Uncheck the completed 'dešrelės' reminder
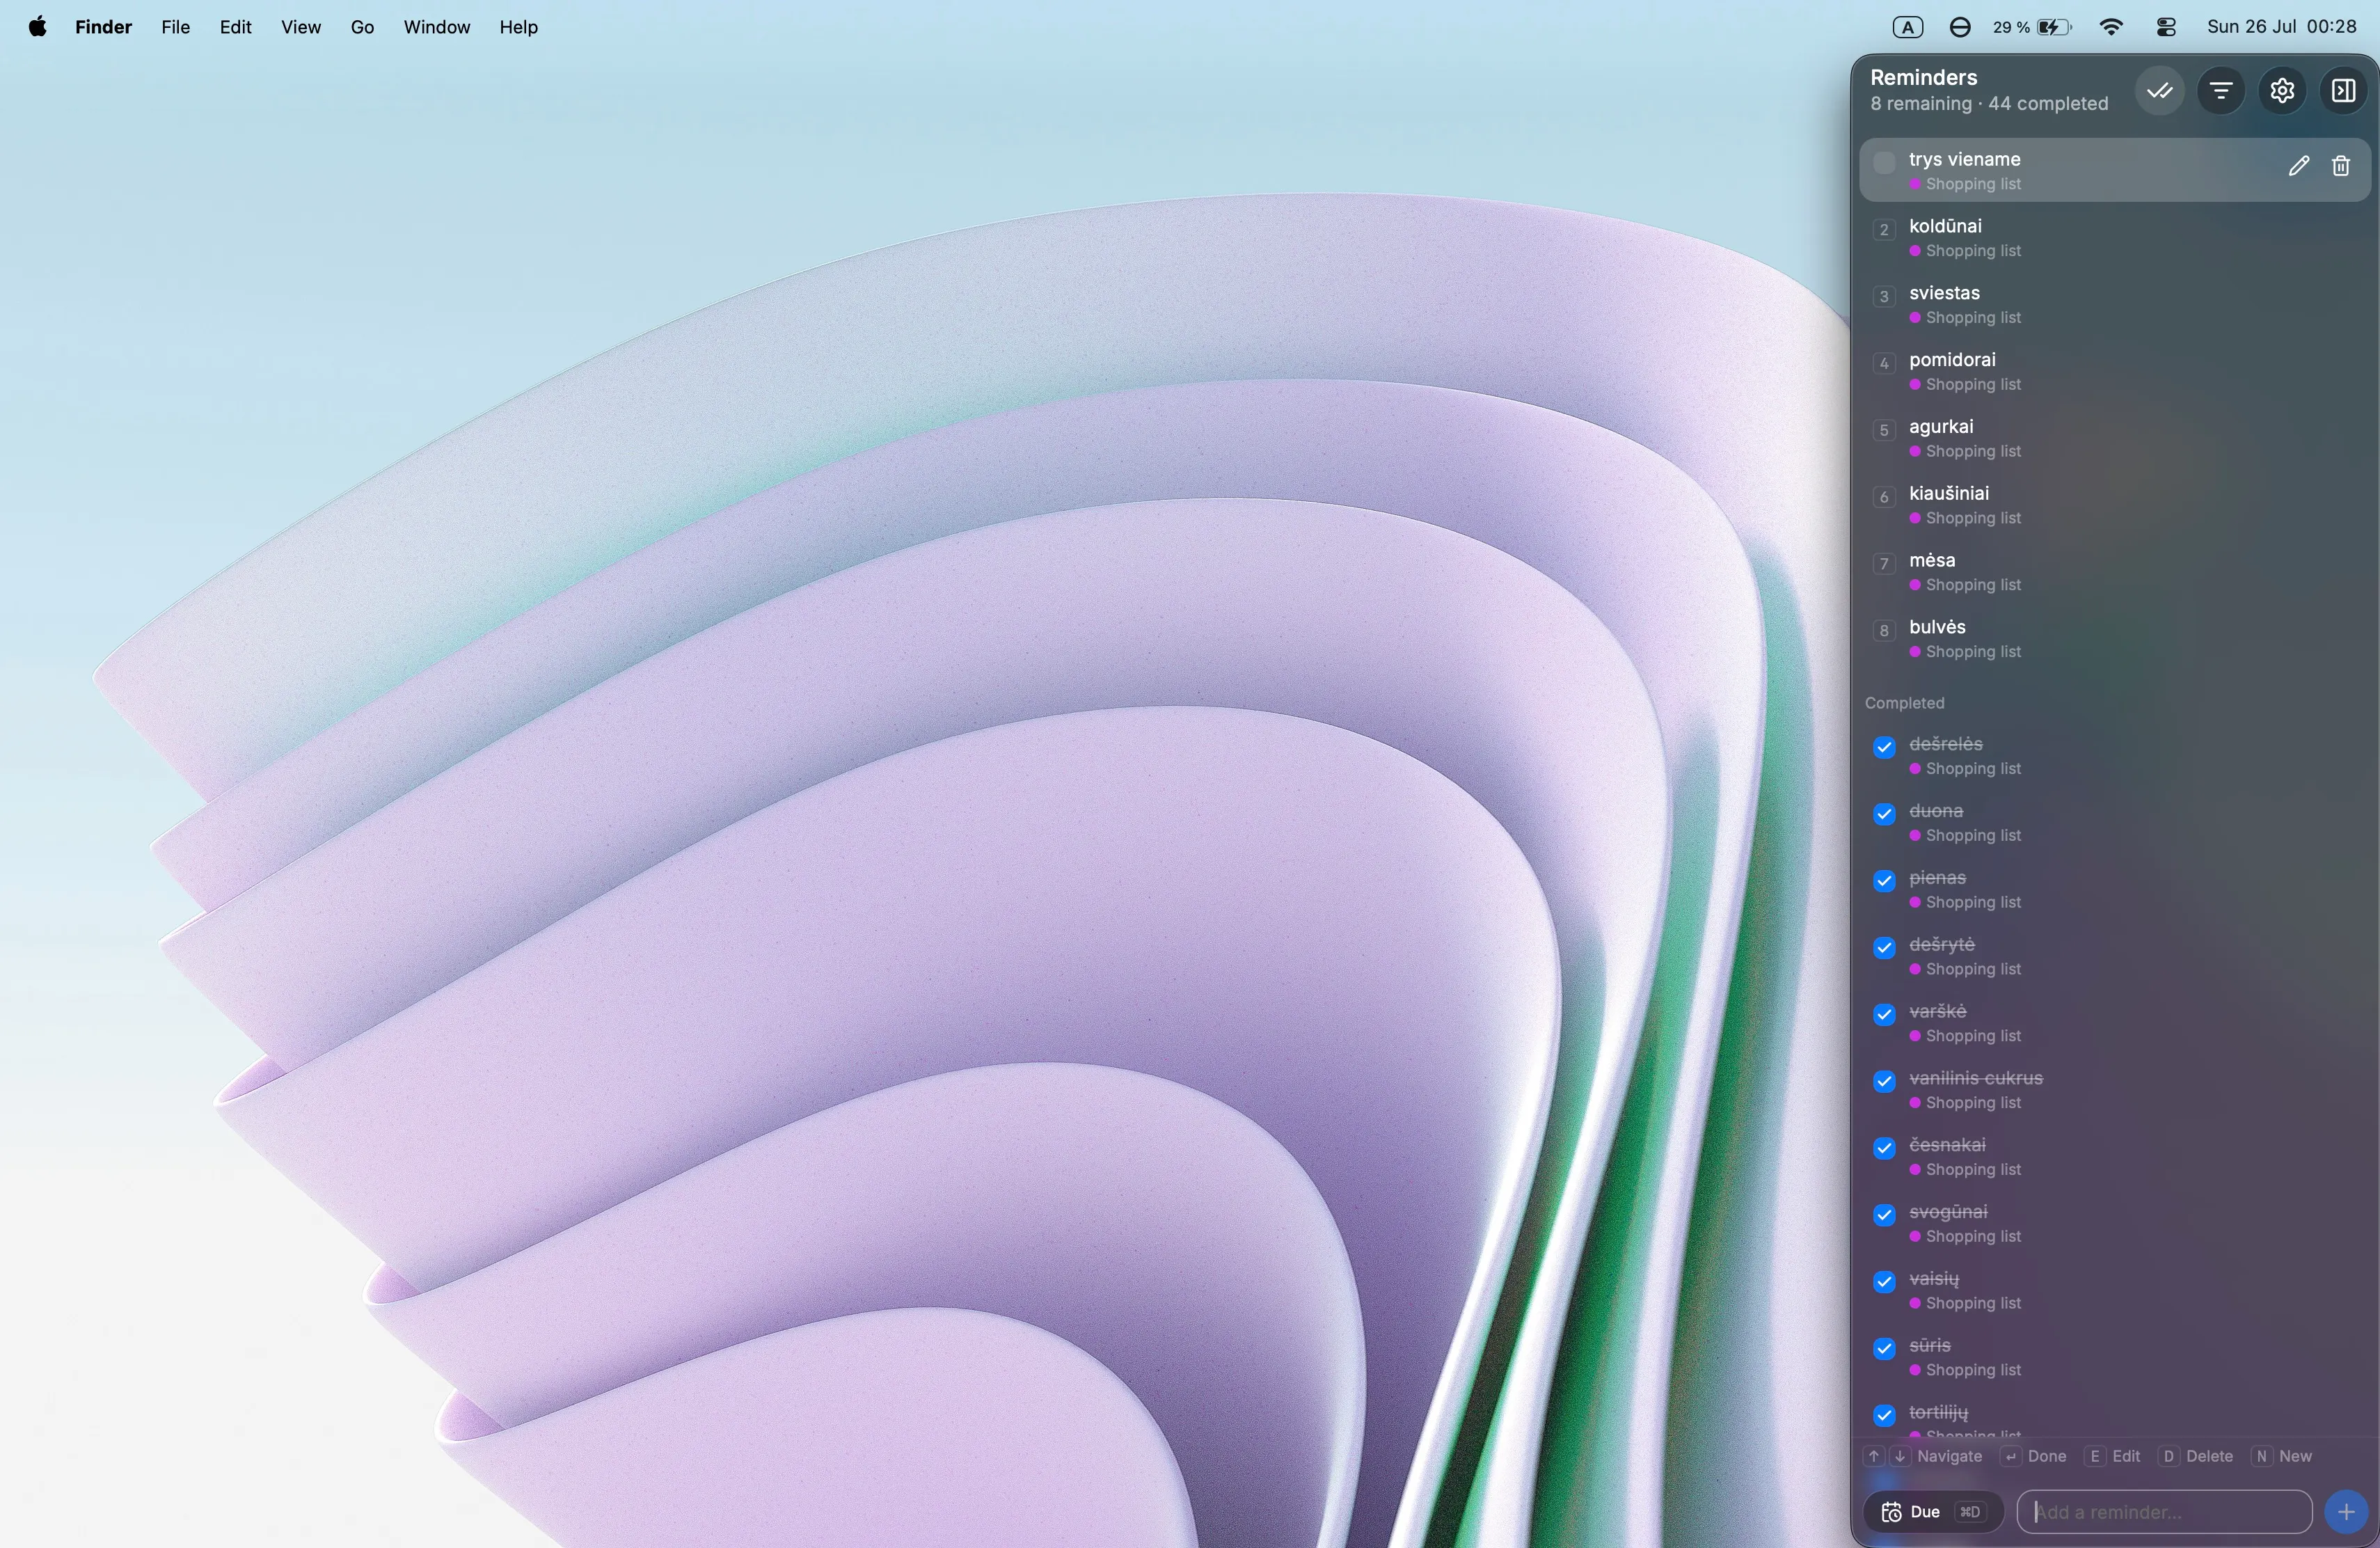 click(x=1884, y=747)
